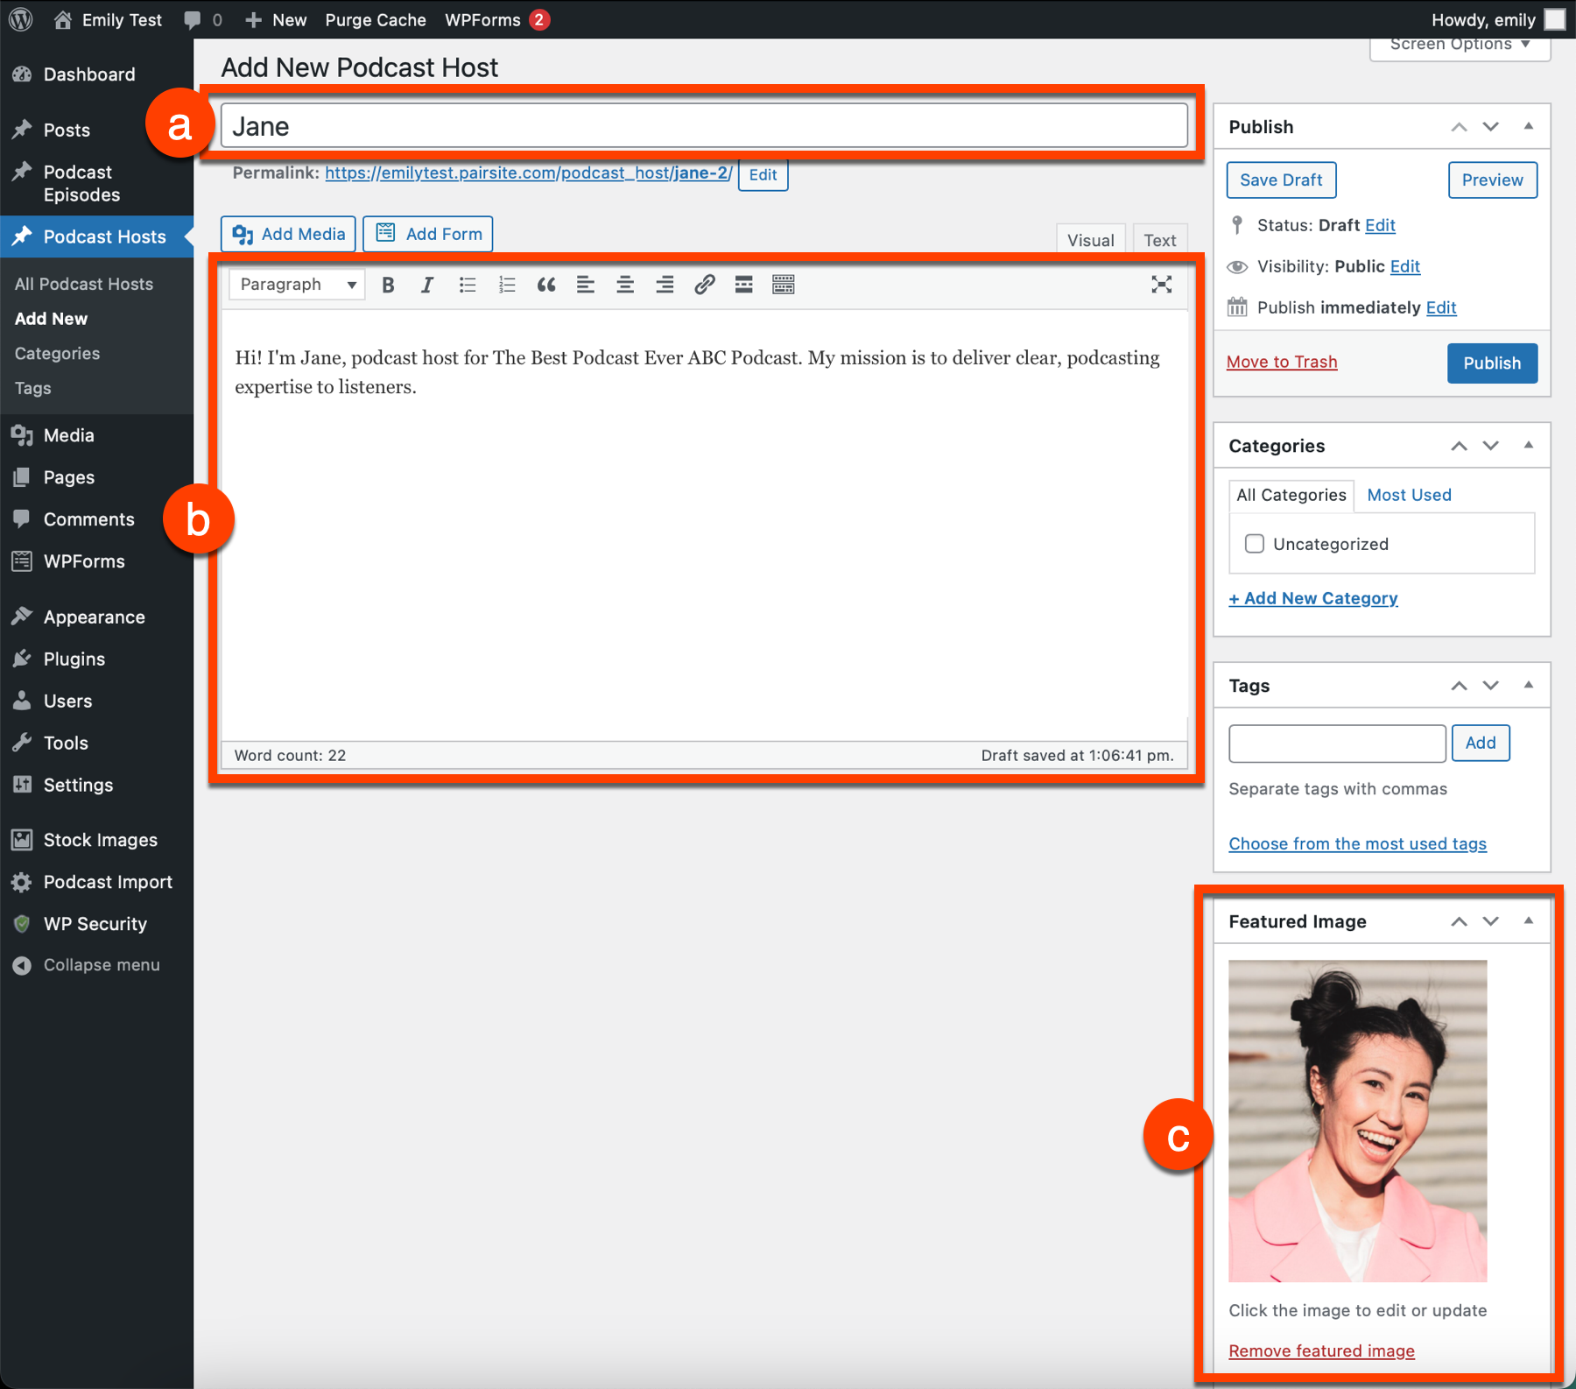
Task: Edit the permalink slug
Action: coord(763,174)
